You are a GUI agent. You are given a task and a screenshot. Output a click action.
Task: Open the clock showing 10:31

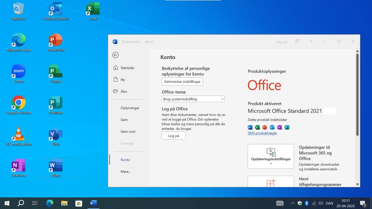[x=345, y=203]
